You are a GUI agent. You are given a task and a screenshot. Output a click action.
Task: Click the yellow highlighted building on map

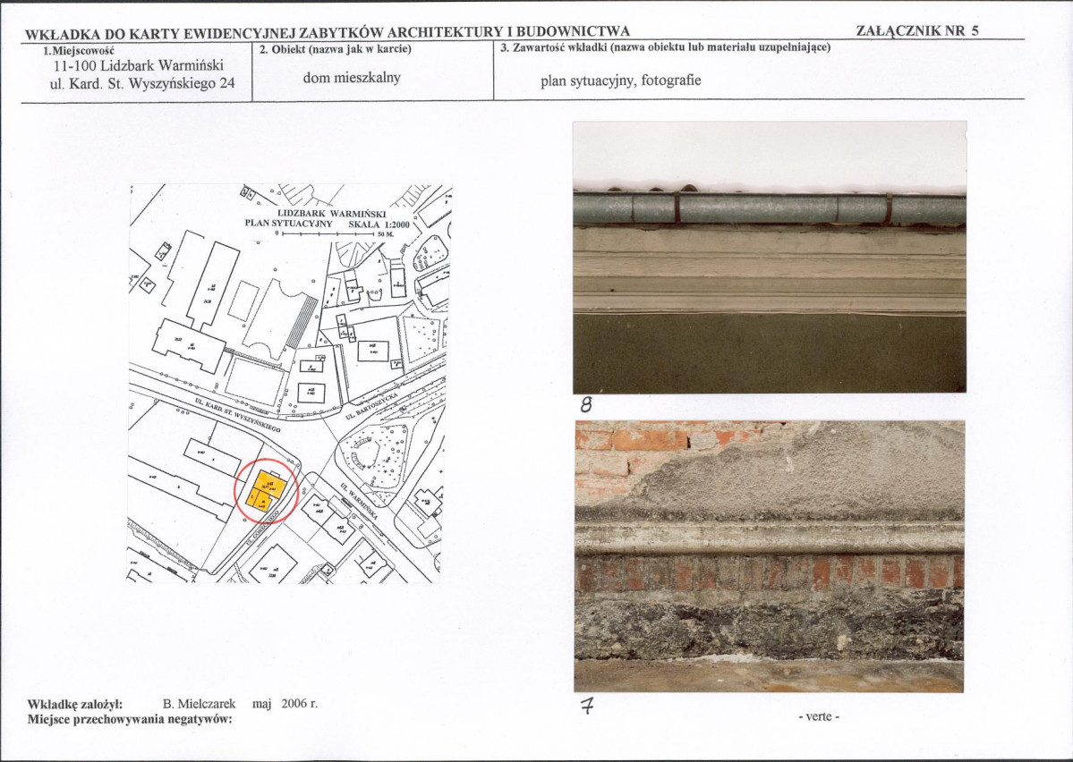pos(265,491)
